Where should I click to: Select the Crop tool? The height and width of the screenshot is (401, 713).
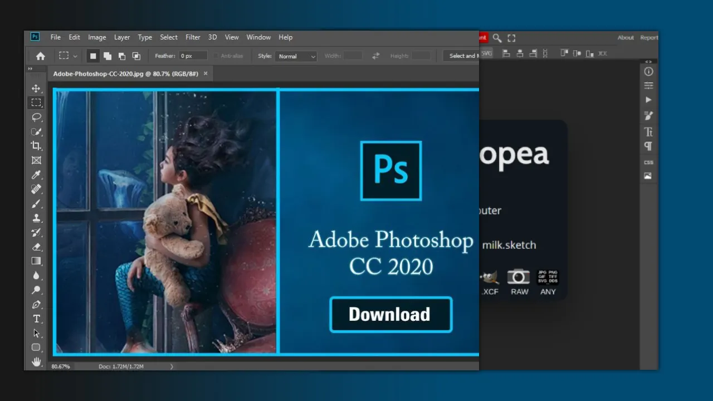coord(36,146)
